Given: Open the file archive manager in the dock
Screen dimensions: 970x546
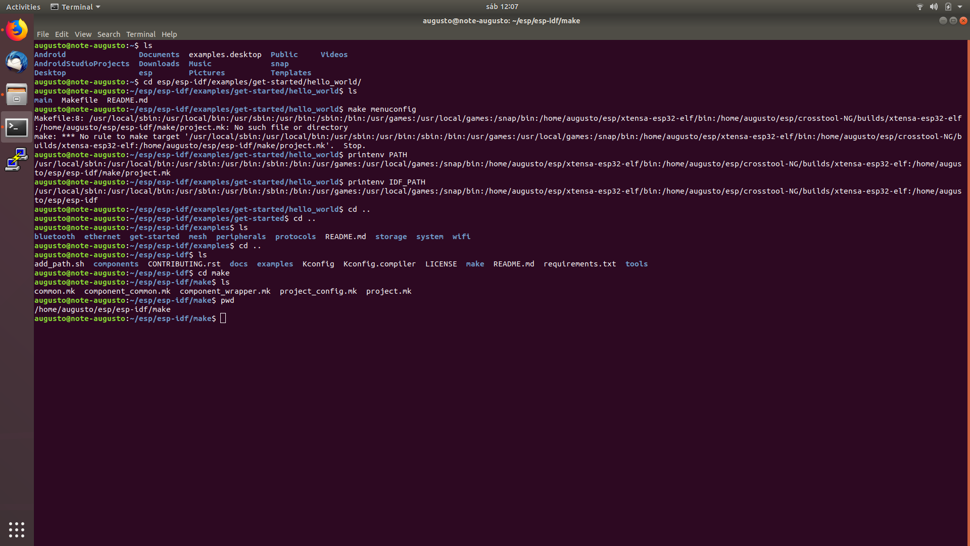Looking at the screenshot, I should [x=17, y=95].
